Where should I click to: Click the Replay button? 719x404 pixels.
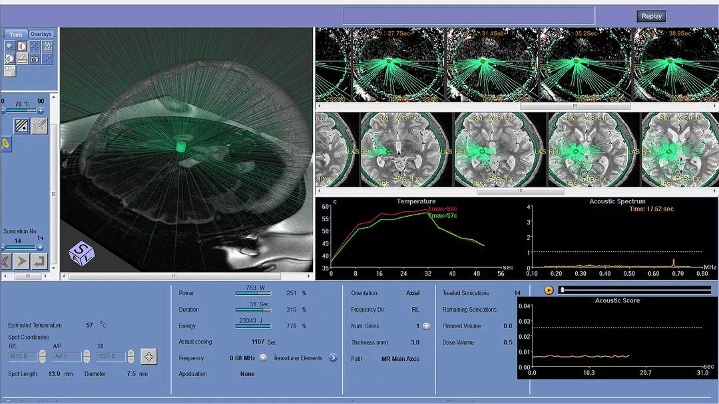point(651,16)
